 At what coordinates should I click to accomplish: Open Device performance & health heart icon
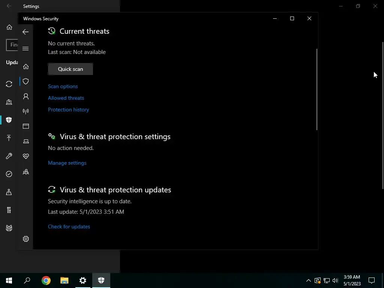(26, 156)
